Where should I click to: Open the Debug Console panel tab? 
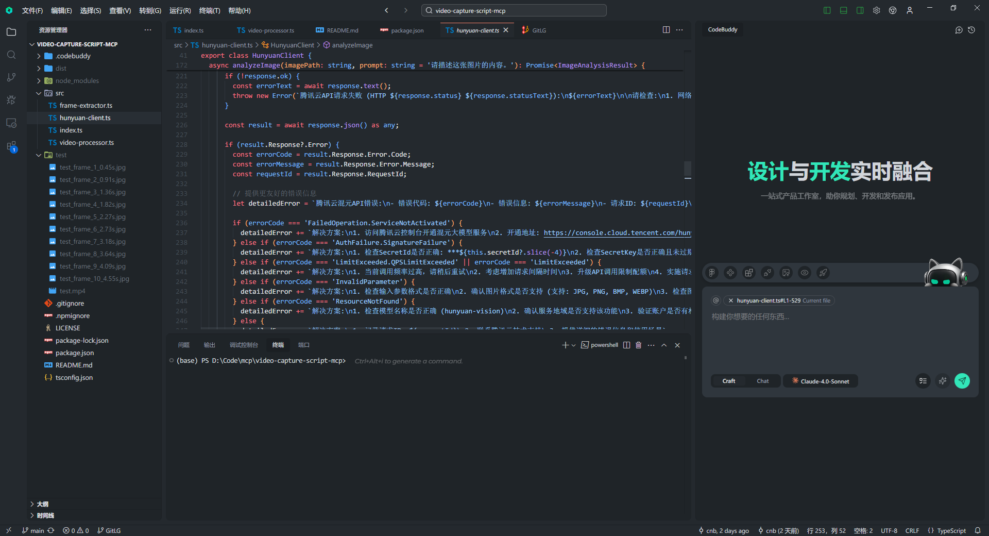pyautogui.click(x=244, y=345)
